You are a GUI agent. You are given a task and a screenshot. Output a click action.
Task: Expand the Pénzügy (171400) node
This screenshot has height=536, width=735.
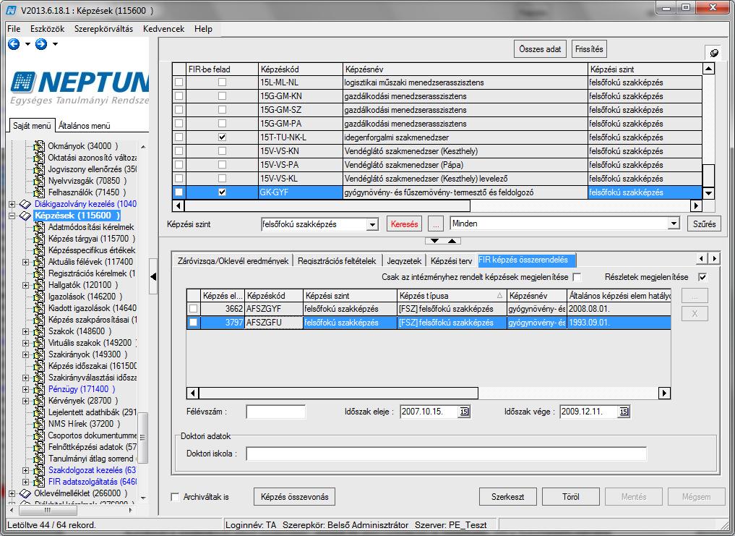[26, 390]
